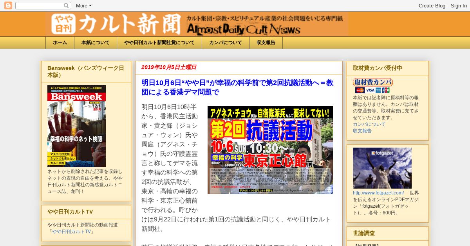Open the カンパについて tab

click(226, 43)
